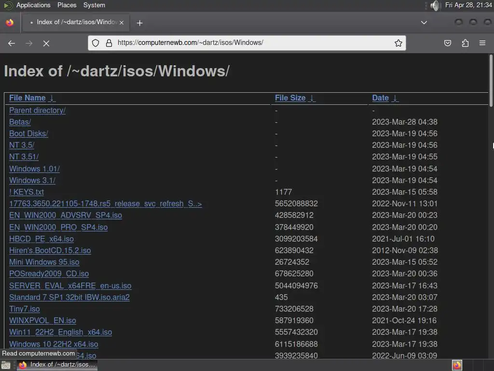Open the NT 3.5 folder
Viewport: 494px width, 371px height.
pos(21,145)
